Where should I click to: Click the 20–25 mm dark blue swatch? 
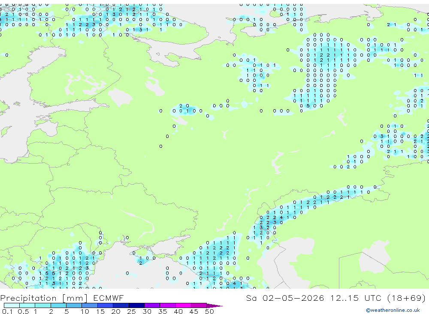(x=121, y=305)
